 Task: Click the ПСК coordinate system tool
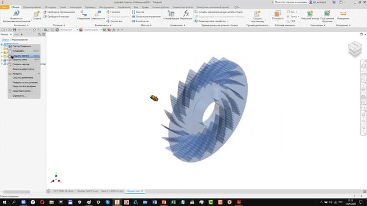[x=291, y=21]
